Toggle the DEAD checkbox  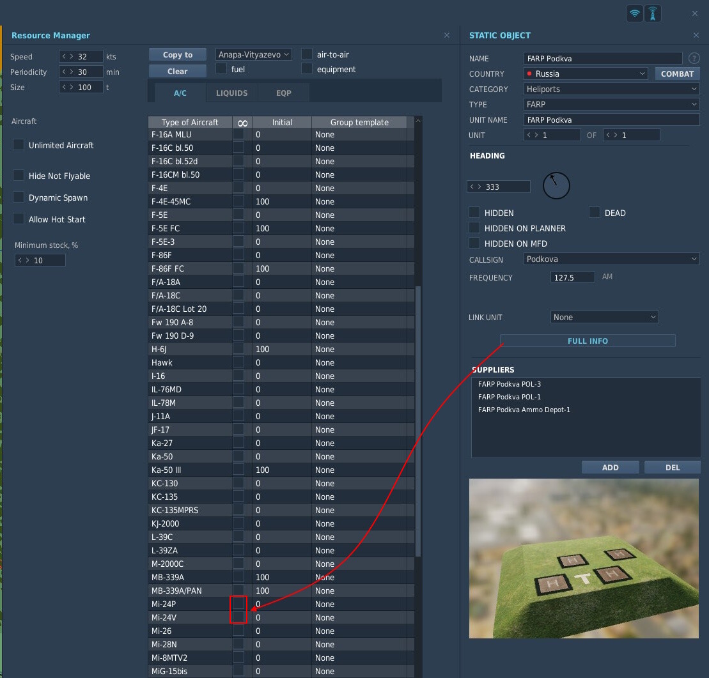(595, 212)
